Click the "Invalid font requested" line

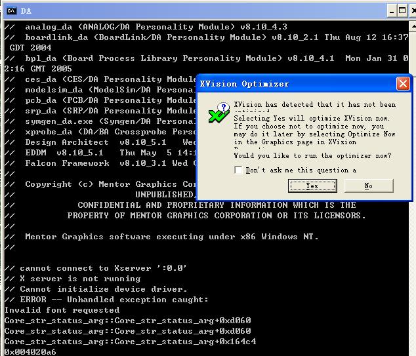62,310
